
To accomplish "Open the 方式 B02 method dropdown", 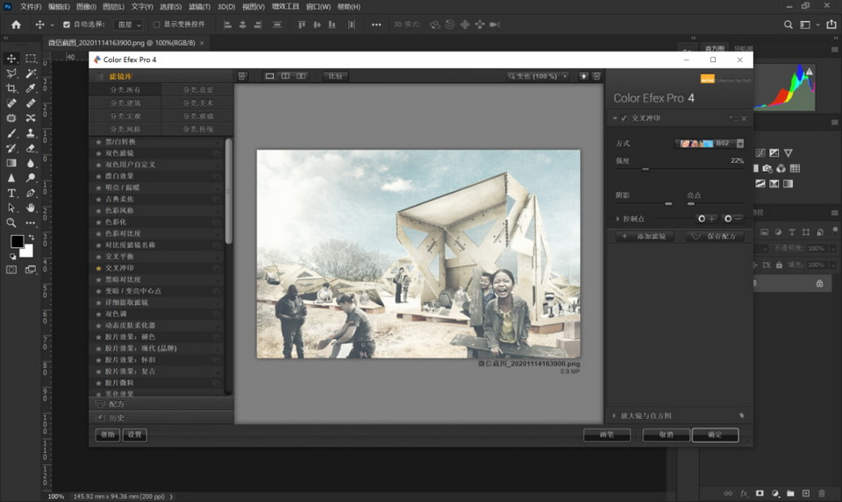I will click(x=740, y=143).
